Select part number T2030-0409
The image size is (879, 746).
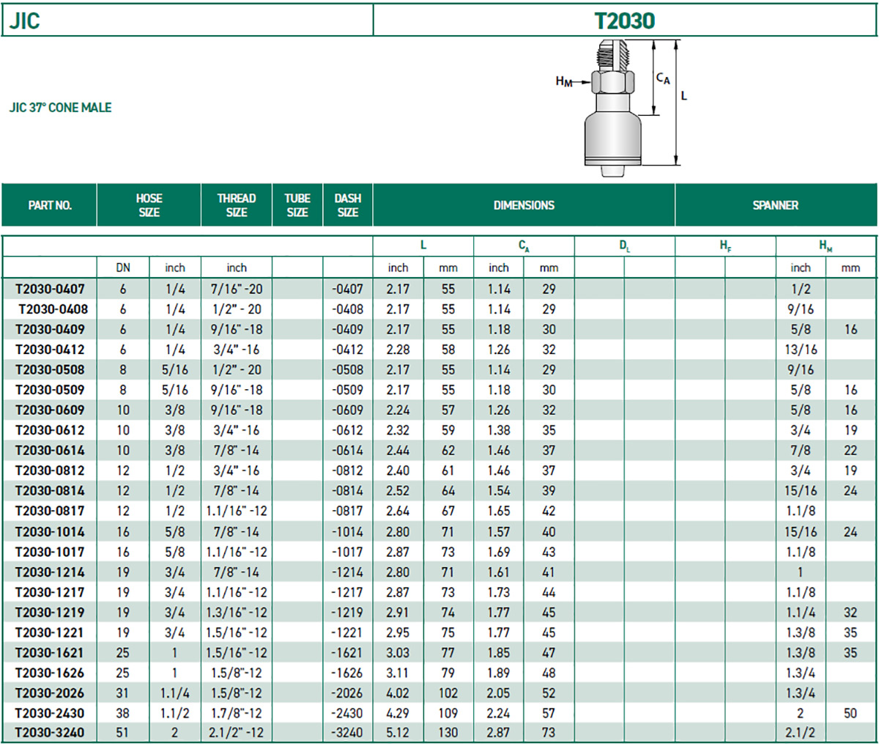click(x=50, y=330)
